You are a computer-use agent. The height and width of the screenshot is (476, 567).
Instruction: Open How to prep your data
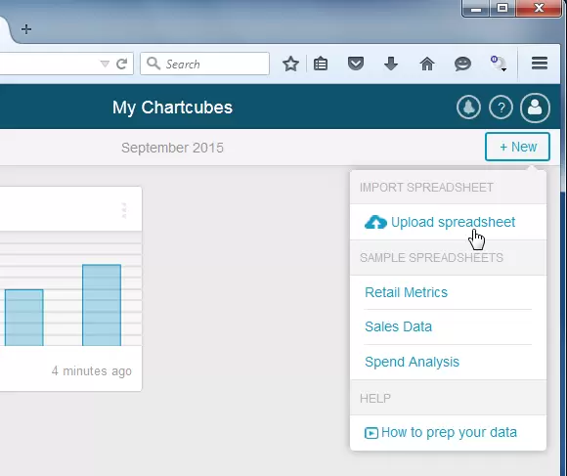[448, 432]
